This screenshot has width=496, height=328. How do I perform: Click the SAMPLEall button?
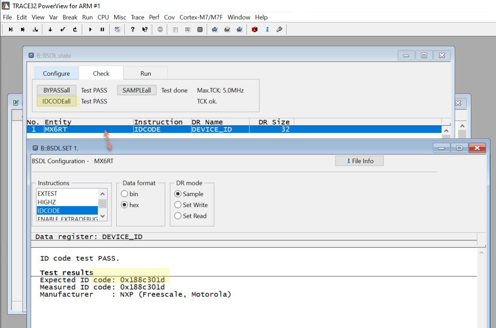point(137,90)
